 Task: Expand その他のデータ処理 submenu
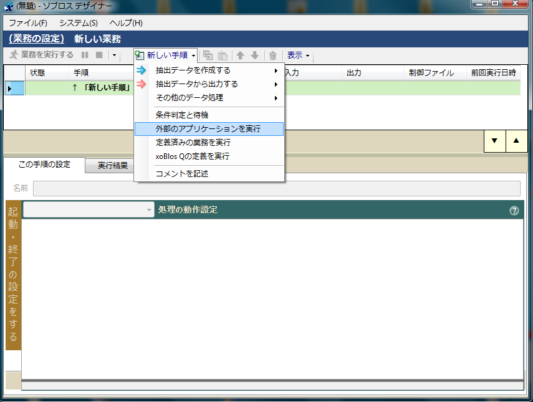209,98
